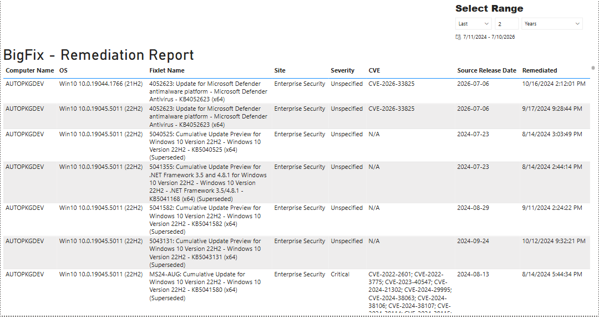
Task: Select remediated time '8/14/2024 3:03:49 PM'
Action: pyautogui.click(x=552, y=135)
